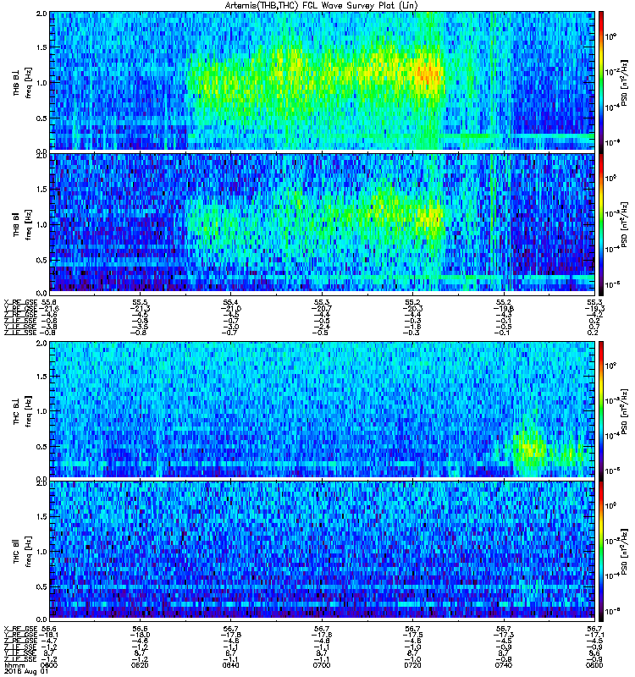Click the '-17.1' Y position value under THC panels
The image size is (635, 677).
pos(594,636)
